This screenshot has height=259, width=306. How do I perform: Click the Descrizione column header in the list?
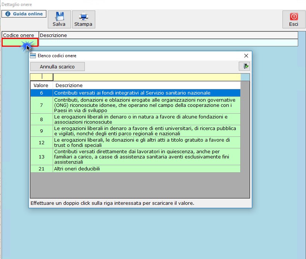click(x=146, y=85)
